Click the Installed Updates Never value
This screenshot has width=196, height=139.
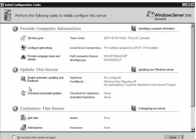107,97
